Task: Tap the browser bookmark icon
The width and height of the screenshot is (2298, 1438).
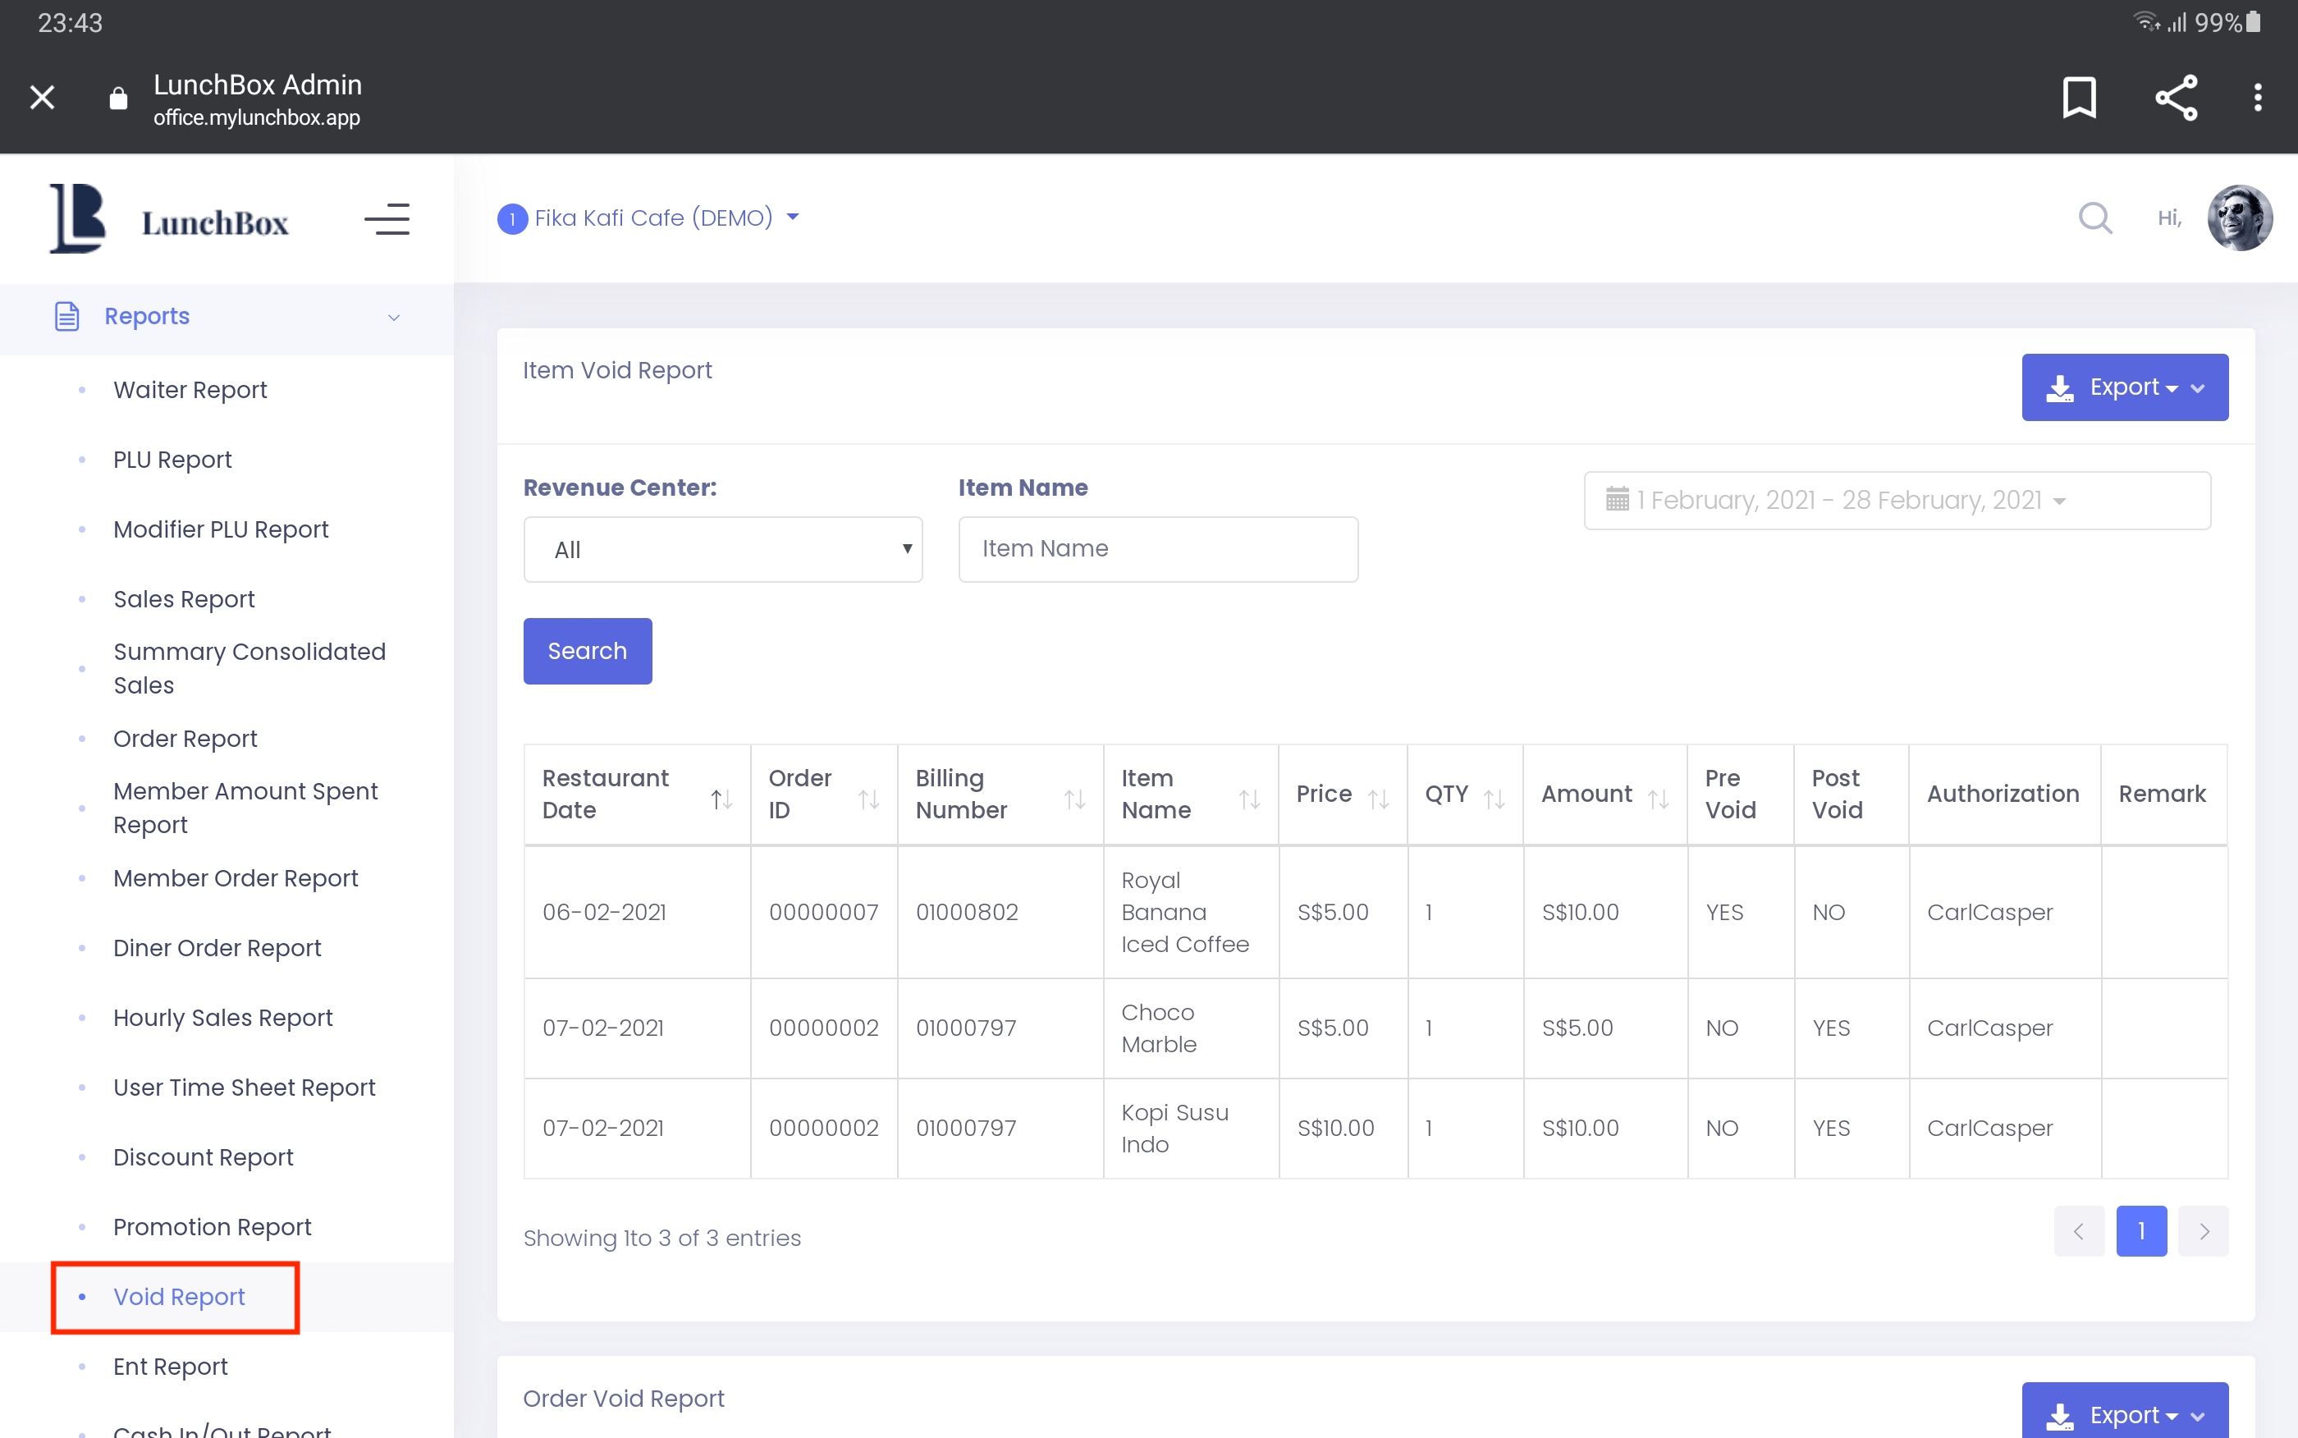Action: coord(2078,97)
